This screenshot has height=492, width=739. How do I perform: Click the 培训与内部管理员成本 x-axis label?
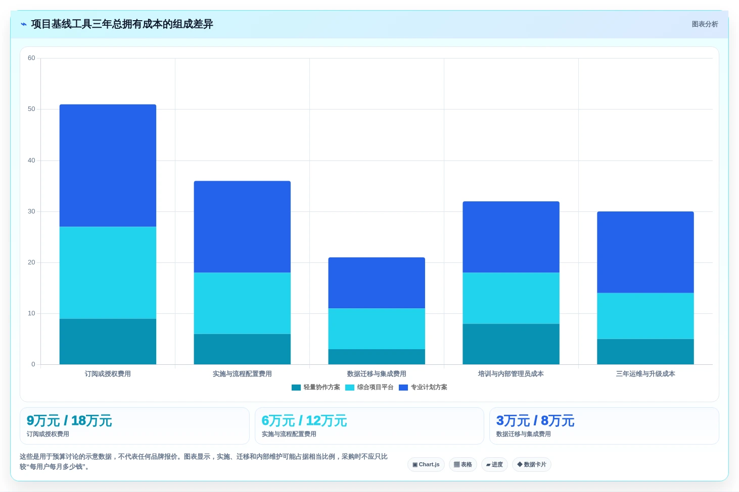pyautogui.click(x=511, y=374)
